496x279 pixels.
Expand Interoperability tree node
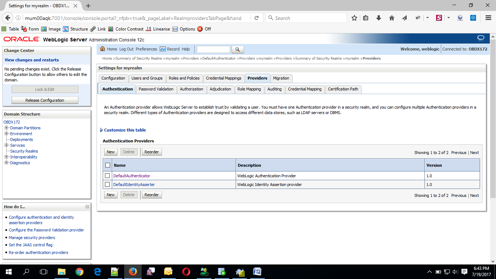tap(6, 157)
